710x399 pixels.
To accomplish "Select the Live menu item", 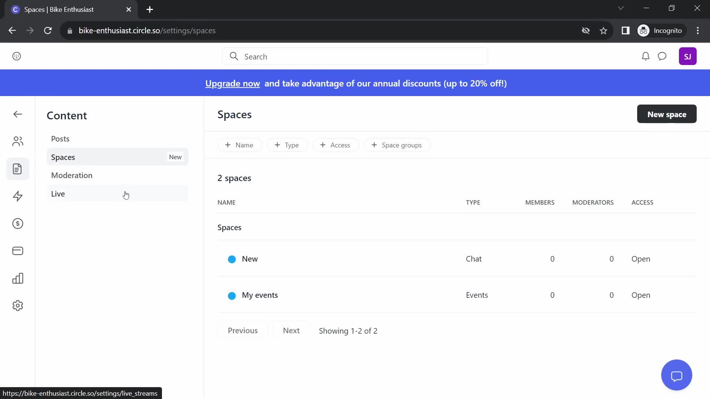I will tap(58, 194).
